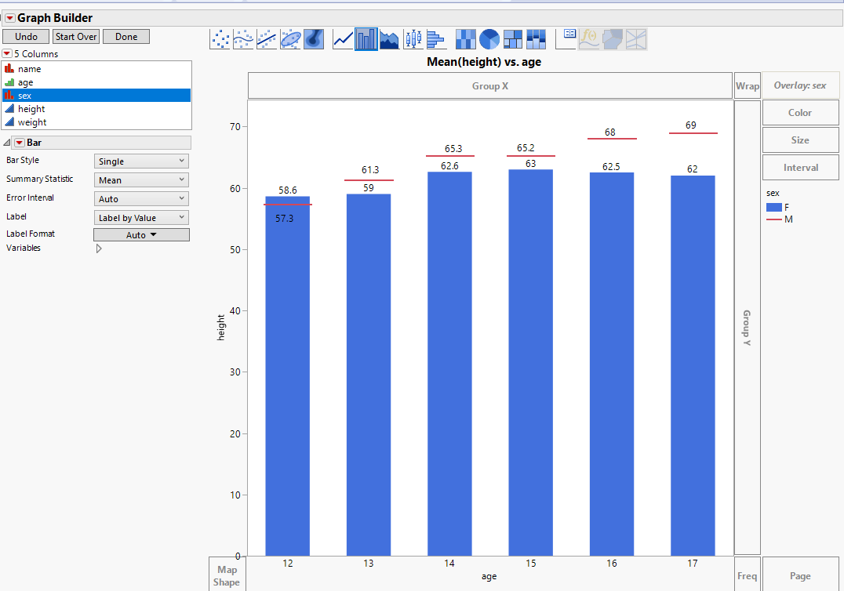Expand the Variables disclosure triangle

(99, 248)
